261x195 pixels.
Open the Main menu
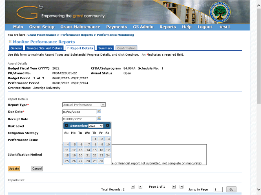18,27
